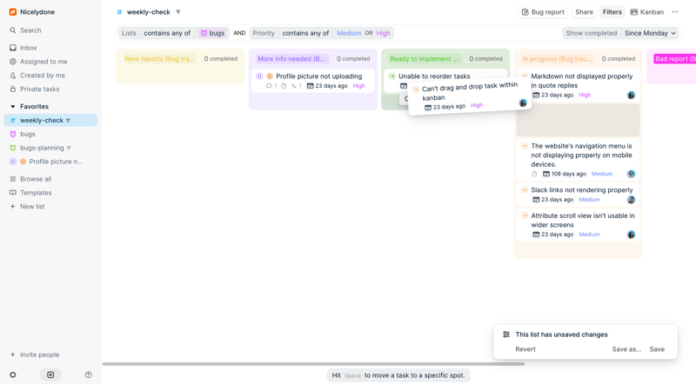Click assignee avatar on navigation menu task
696x384 pixels.
[x=631, y=174]
